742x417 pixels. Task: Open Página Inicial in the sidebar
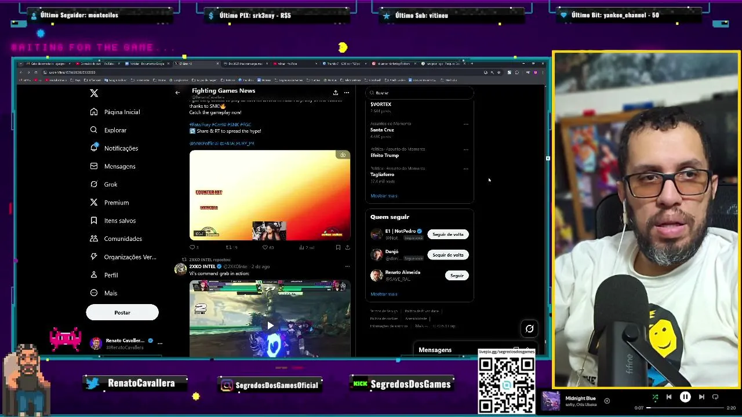[x=115, y=112]
